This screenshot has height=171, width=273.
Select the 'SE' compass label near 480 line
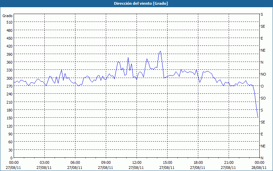[x=263, y=26]
